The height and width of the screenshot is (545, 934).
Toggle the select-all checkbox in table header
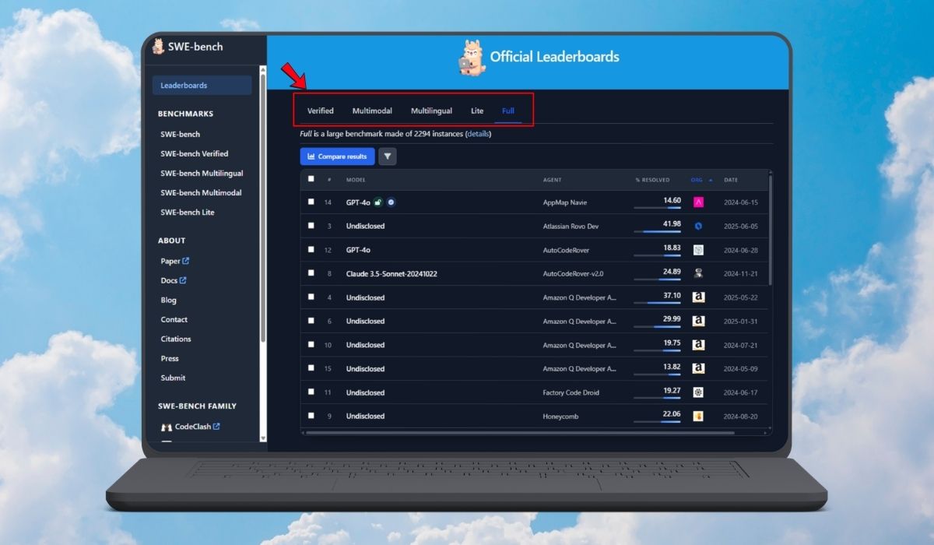pyautogui.click(x=311, y=179)
